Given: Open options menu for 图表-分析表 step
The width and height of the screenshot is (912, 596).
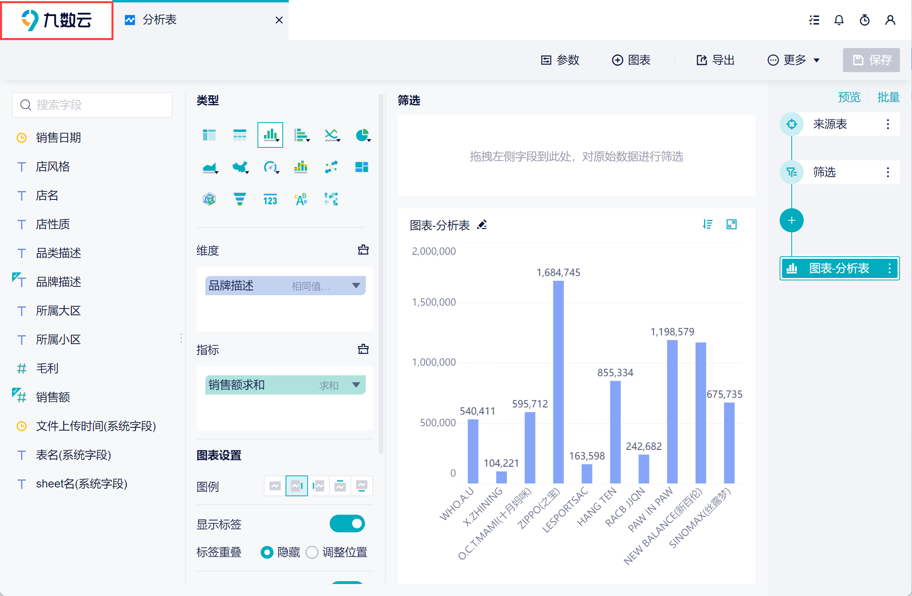Looking at the screenshot, I should 890,268.
